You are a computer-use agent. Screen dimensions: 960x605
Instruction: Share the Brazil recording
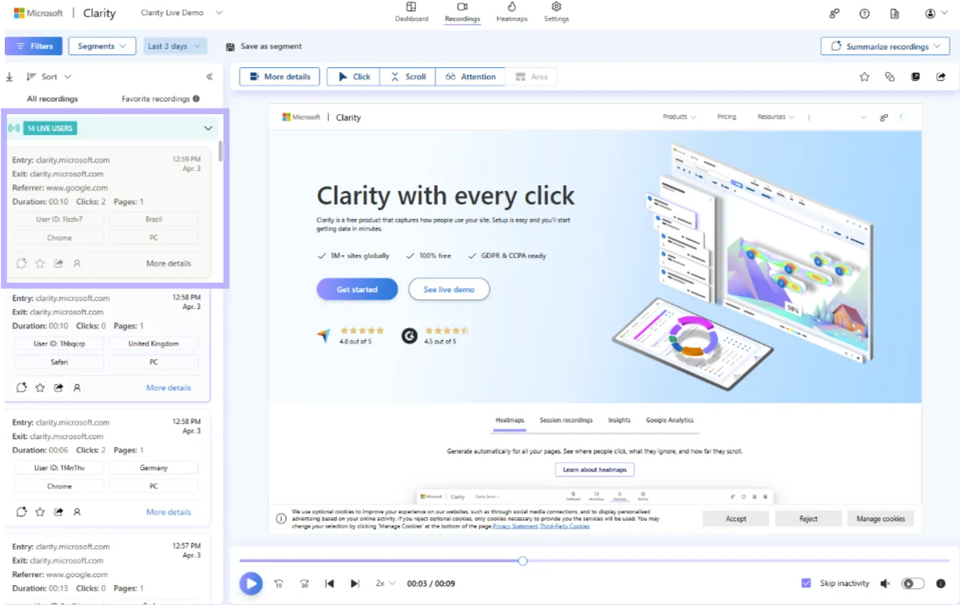(x=58, y=263)
